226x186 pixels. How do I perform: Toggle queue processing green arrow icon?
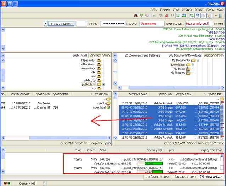(x=178, y=16)
